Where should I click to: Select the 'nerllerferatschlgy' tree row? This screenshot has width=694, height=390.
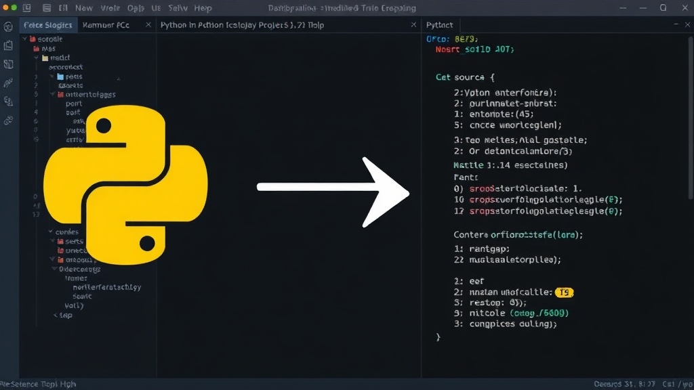coord(106,287)
